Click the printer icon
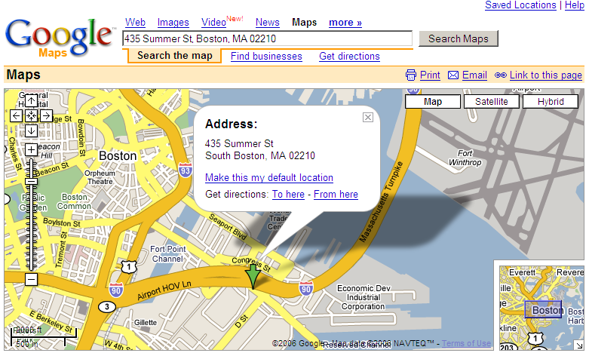 pos(411,75)
